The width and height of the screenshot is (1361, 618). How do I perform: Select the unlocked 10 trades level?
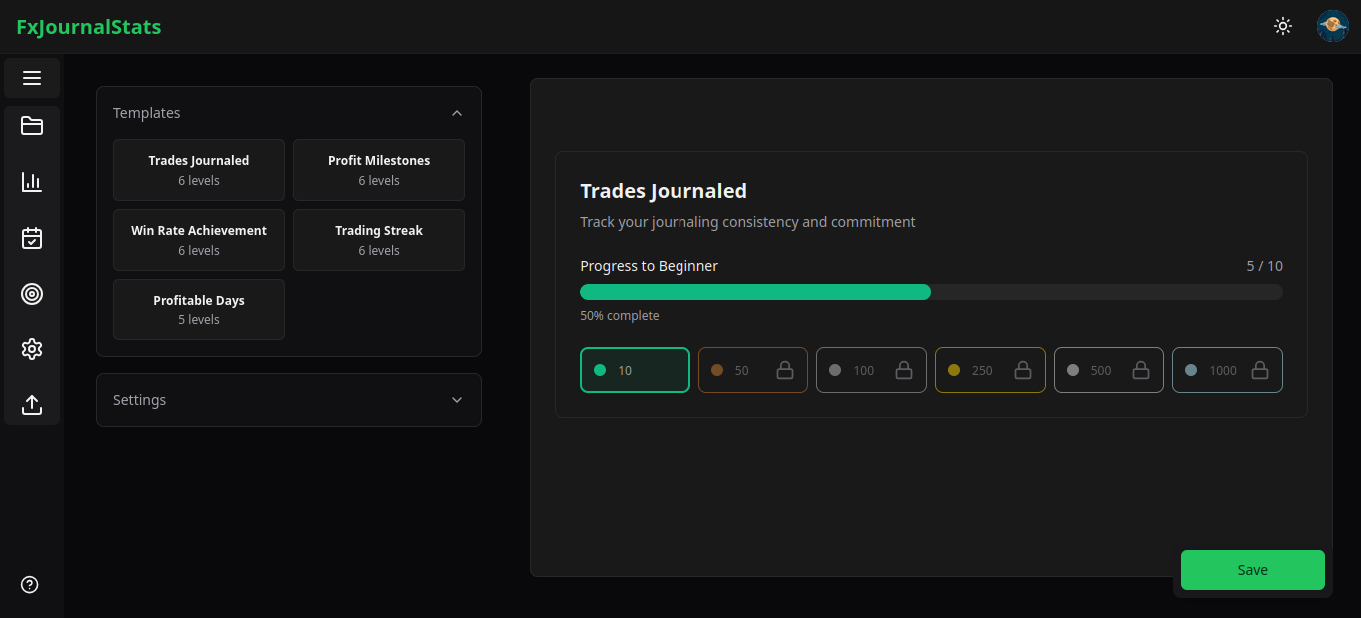pos(635,370)
